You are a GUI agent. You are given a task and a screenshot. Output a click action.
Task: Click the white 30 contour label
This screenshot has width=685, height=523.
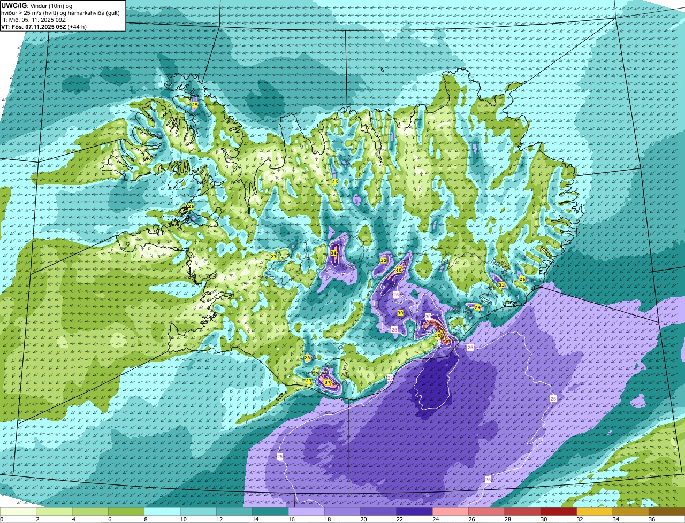tap(428, 317)
